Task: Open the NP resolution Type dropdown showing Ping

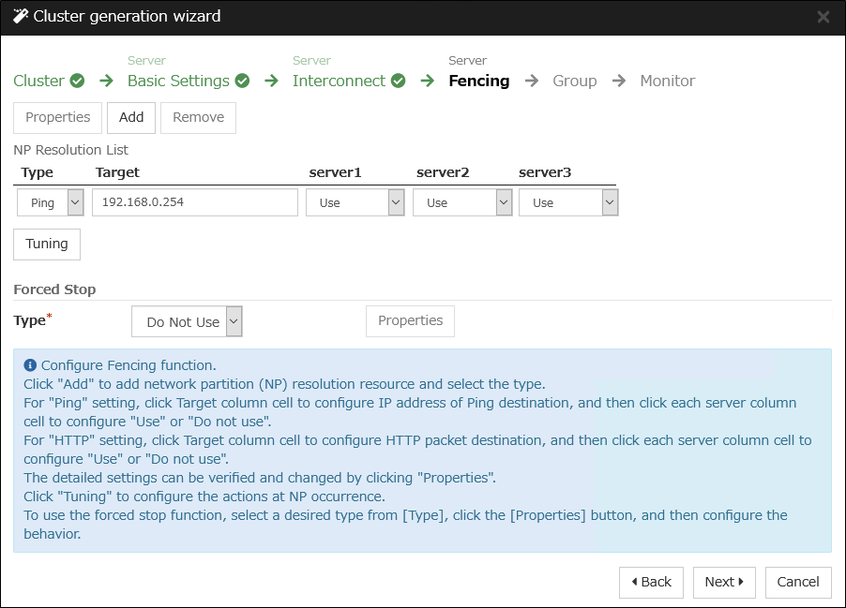Action: (50, 201)
